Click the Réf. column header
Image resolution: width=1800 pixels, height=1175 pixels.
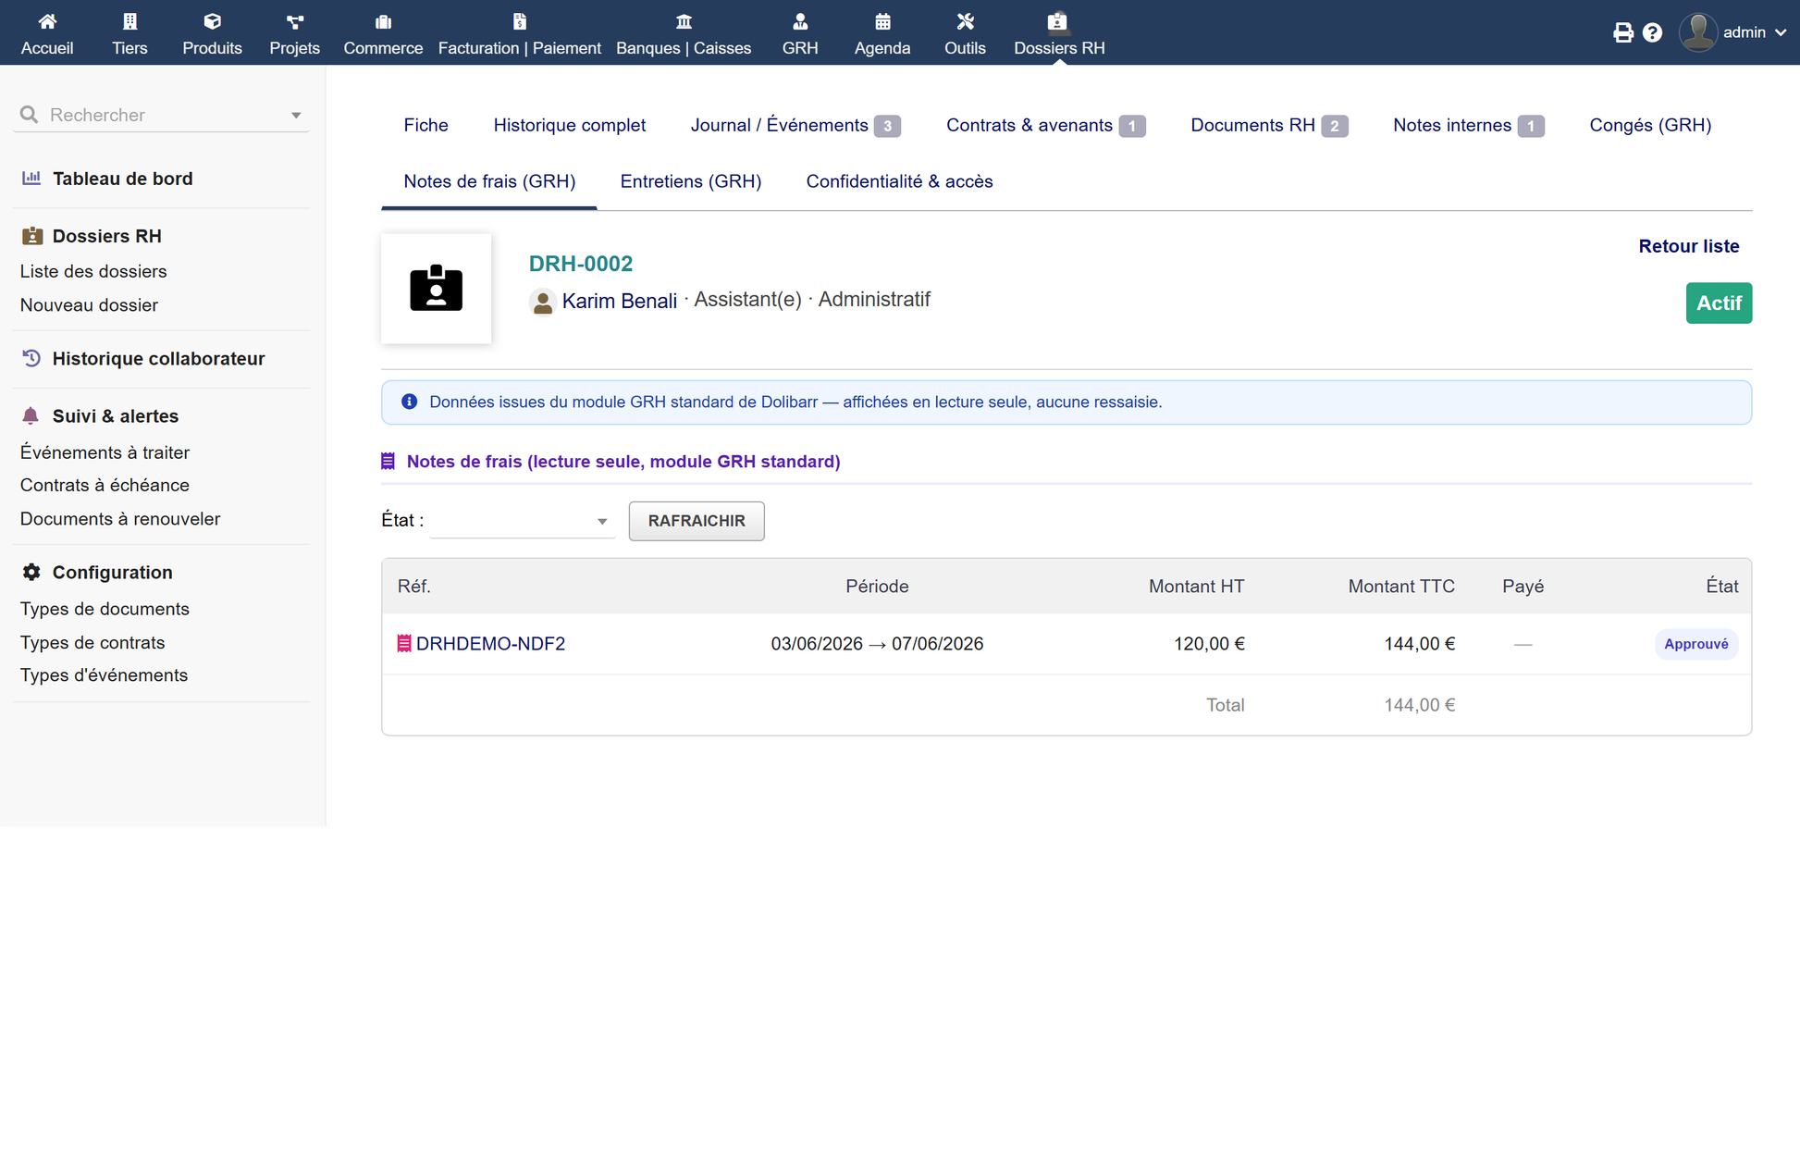[x=413, y=586]
